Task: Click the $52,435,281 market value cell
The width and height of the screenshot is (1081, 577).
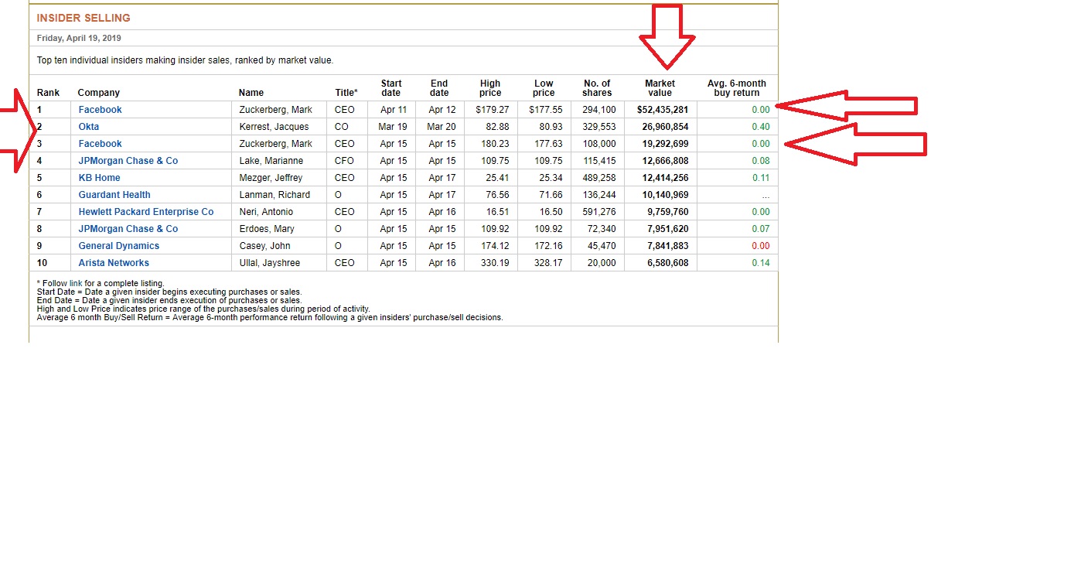Action: 663,110
